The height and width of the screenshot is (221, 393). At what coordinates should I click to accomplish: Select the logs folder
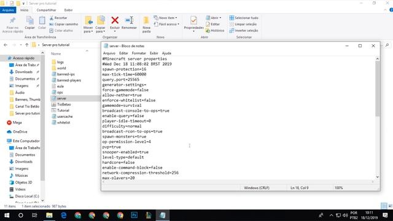(58, 62)
